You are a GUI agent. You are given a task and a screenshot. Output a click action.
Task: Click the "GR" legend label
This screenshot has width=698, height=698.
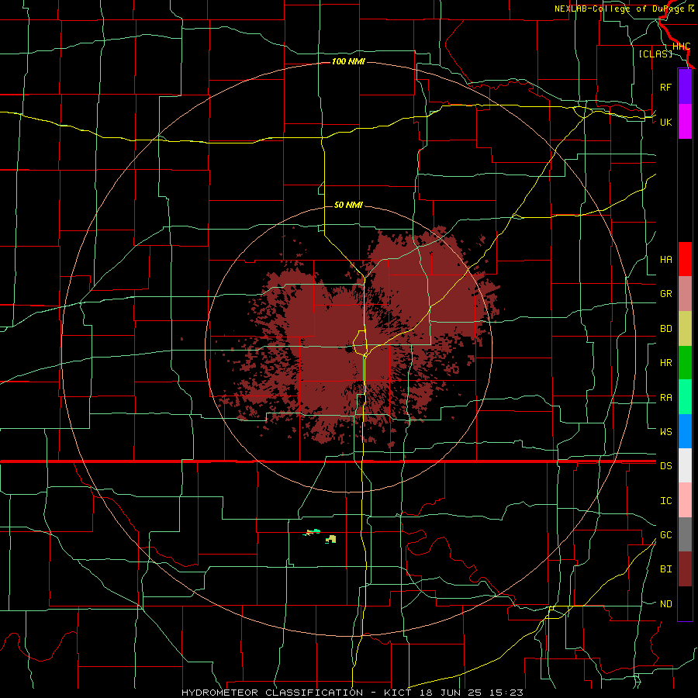[x=665, y=294]
